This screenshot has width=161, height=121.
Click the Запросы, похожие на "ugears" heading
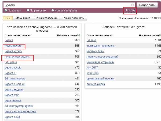(x=124, y=27)
